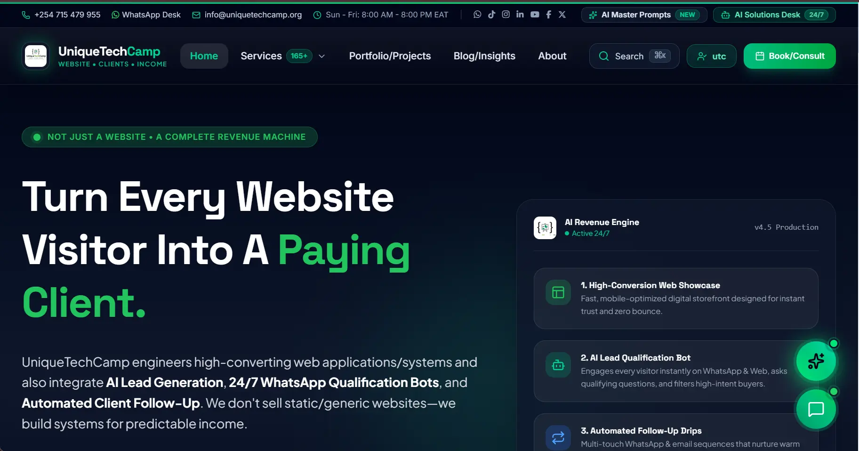Viewport: 859px width, 451px height.
Task: Click the AI Lead Qualification Bot robot icon
Action: click(x=558, y=365)
